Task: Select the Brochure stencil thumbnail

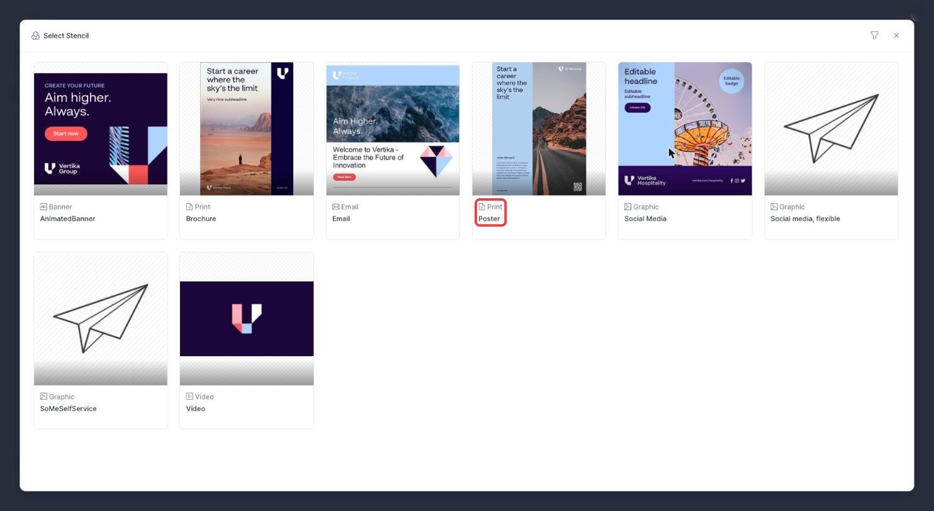Action: coord(247,128)
